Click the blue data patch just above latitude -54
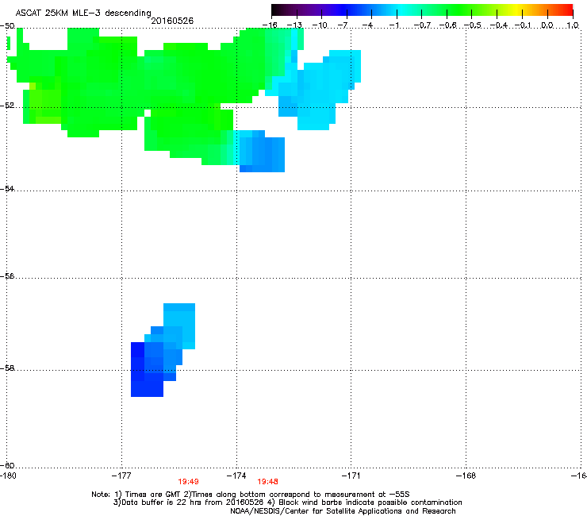587x516 pixels. [x=262, y=152]
